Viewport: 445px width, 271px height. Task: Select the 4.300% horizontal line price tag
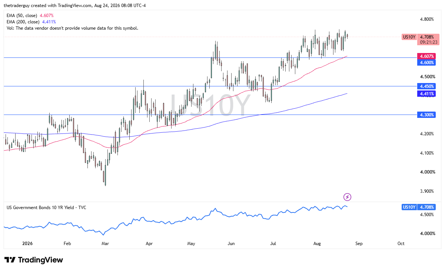click(x=426, y=115)
